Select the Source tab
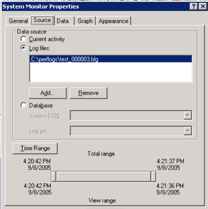Screen dimensions: 208x209 coord(42,20)
